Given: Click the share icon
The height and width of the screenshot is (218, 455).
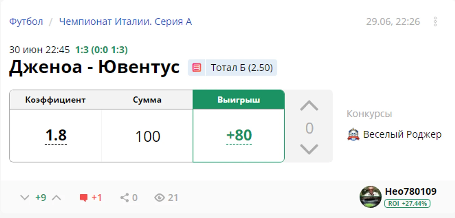Looking at the screenshot, I should tap(124, 198).
